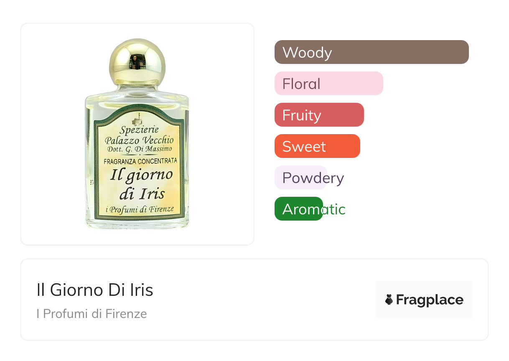Click the building emblem atop the bottle label
509x361 pixels.
tap(137, 120)
